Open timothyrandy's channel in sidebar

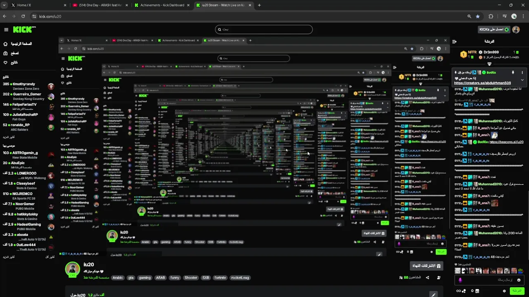pyautogui.click(x=28, y=86)
